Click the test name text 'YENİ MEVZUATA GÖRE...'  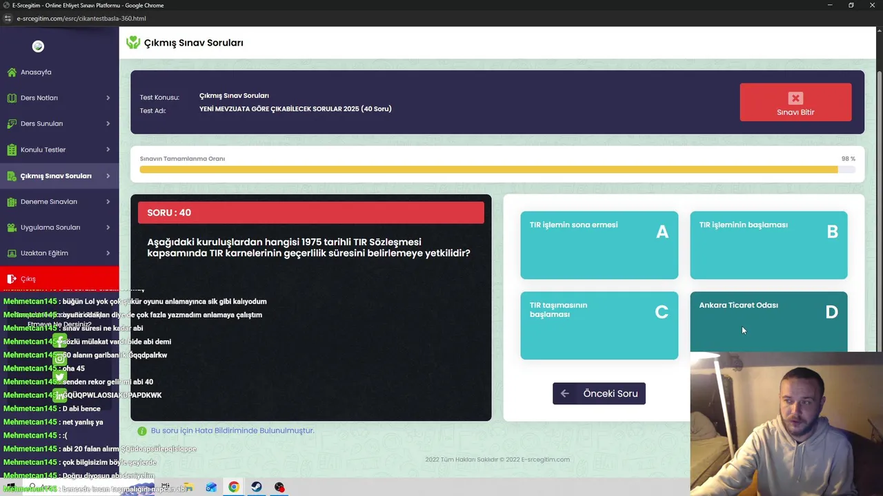pos(295,109)
